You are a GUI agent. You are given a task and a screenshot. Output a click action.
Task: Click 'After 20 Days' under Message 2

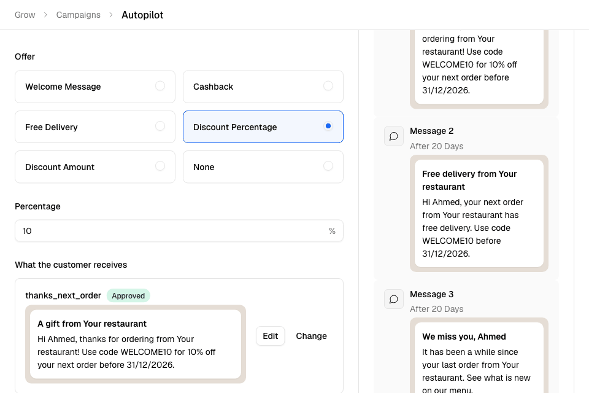pos(436,146)
